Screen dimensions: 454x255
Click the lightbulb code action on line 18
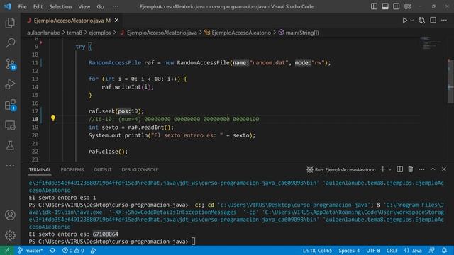(53, 118)
